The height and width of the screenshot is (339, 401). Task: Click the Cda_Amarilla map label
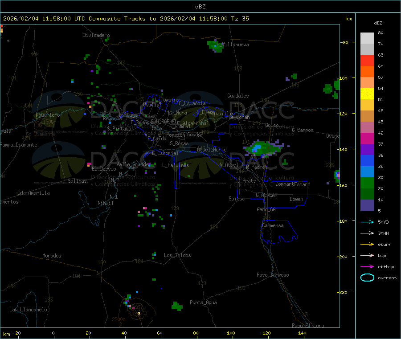point(33,193)
